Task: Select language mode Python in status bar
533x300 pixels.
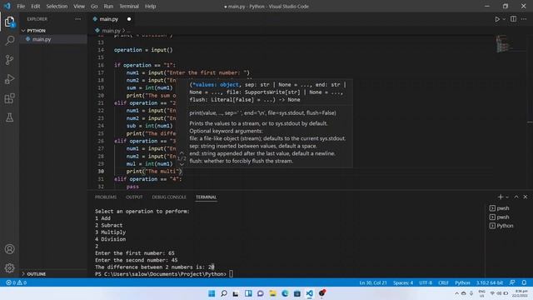Action: pos(462,282)
